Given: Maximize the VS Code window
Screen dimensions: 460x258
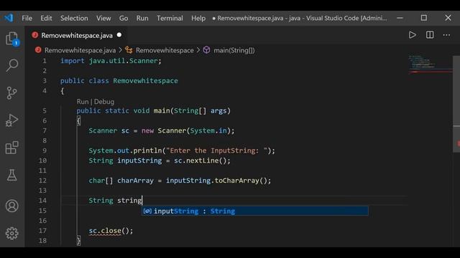Looking at the screenshot, I should (424, 18).
